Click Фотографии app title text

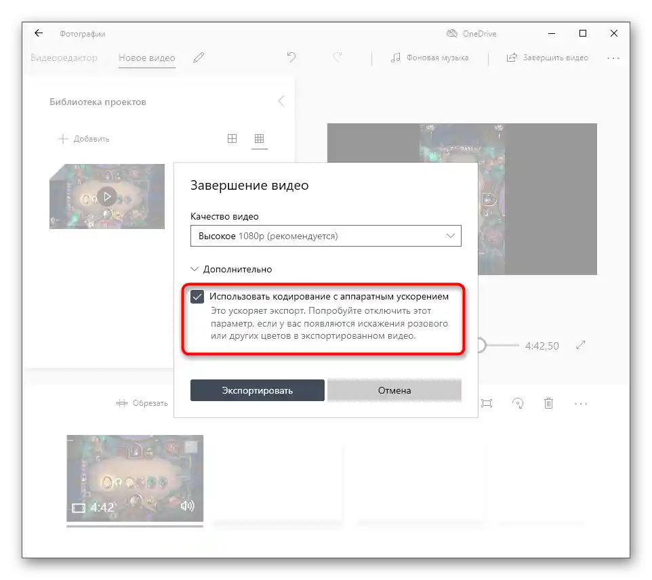point(82,34)
